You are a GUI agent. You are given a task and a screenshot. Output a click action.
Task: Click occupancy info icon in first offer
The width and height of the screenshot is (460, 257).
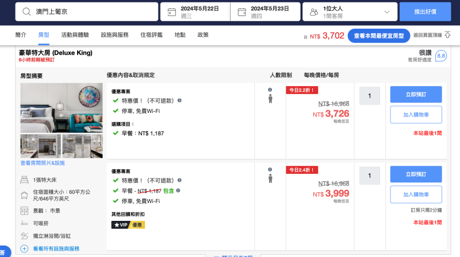click(270, 90)
